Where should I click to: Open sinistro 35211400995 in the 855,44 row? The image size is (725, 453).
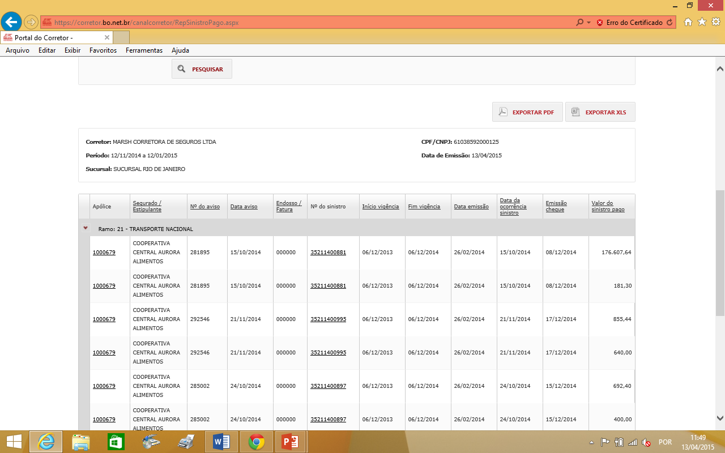tap(328, 319)
